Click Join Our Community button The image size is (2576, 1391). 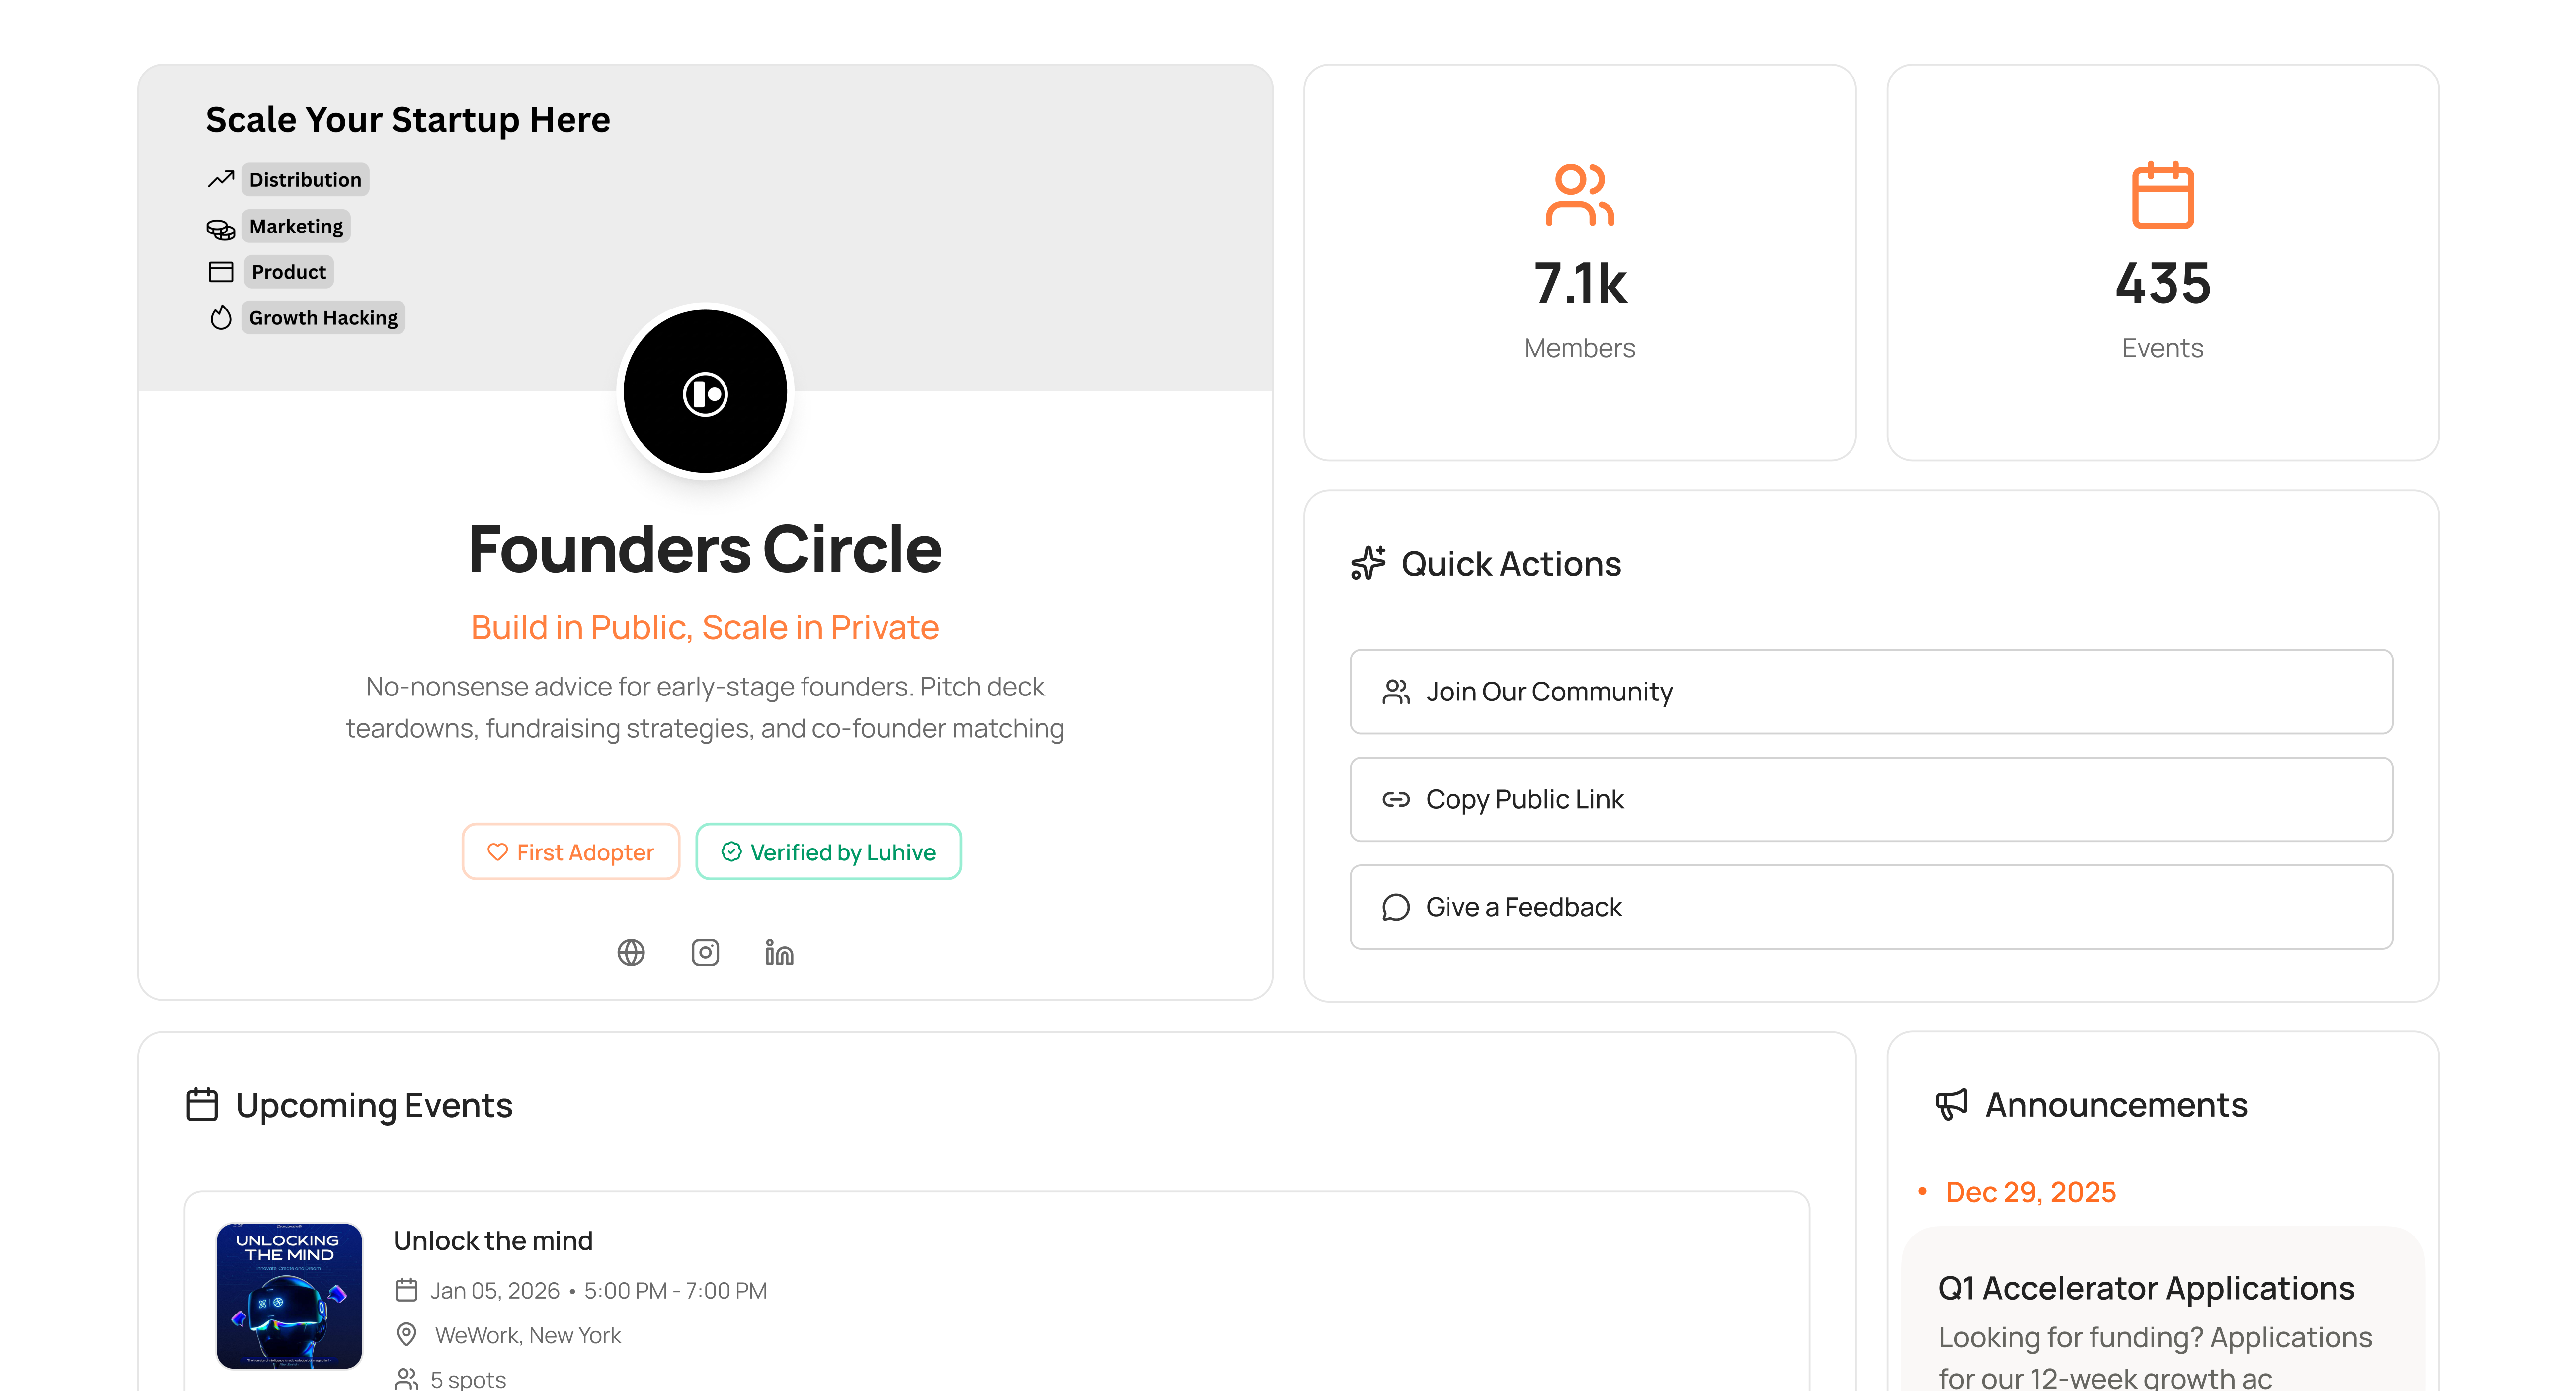pyautogui.click(x=1870, y=692)
